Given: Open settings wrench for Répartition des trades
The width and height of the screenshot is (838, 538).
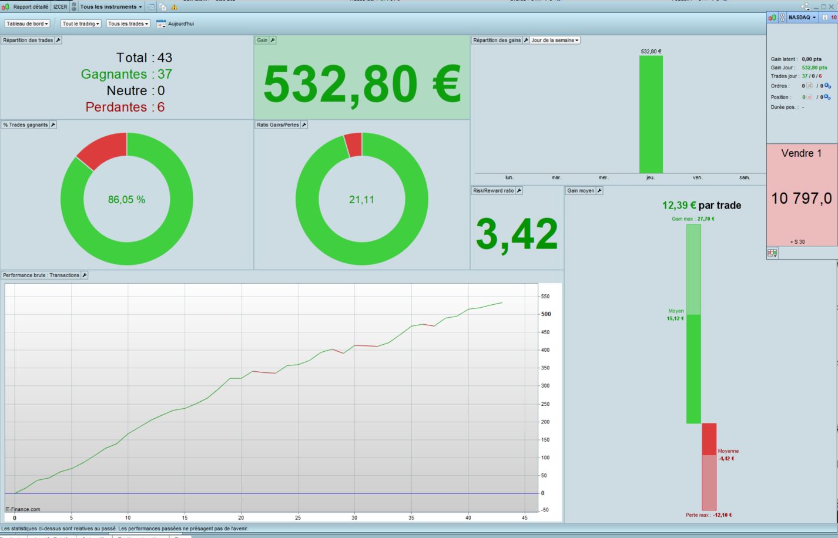Looking at the screenshot, I should pos(58,40).
